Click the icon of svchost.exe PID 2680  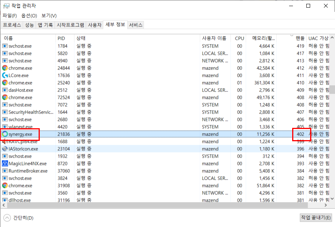coord(5,119)
